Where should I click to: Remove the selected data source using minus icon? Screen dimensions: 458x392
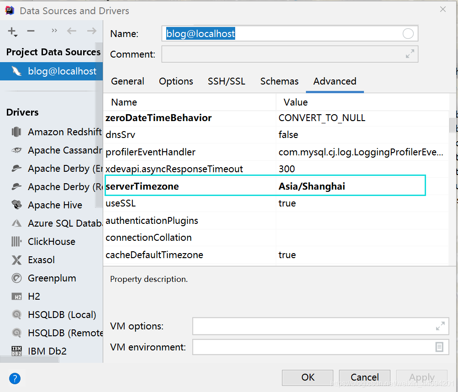[30, 31]
